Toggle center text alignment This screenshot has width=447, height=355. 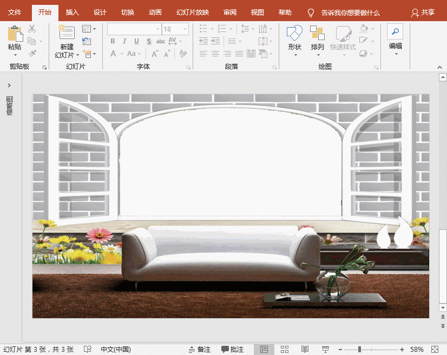(x=215, y=54)
